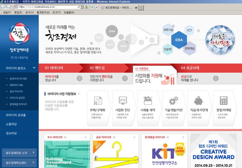Expand the 창조경제타운 소개 sidebar arrow
This screenshot has width=242, height=168.
pyautogui.click(x=34, y=152)
